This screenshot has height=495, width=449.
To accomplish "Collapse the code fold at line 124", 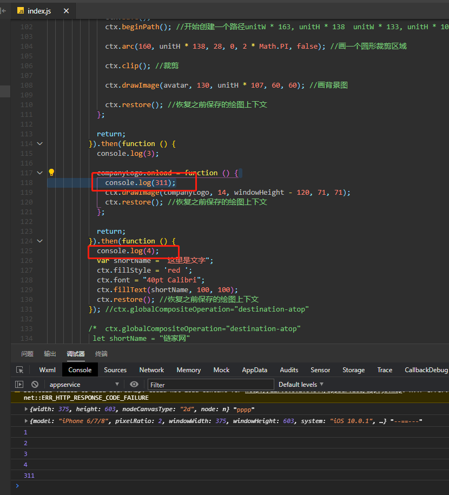I will click(40, 241).
